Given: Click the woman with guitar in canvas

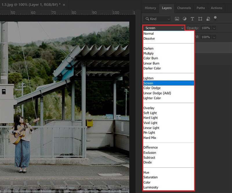Looking at the screenshot, I should click(x=22, y=143).
